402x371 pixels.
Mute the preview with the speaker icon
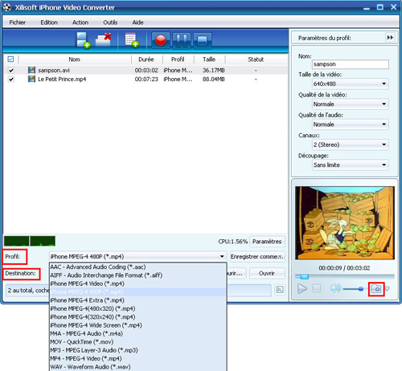(x=335, y=288)
